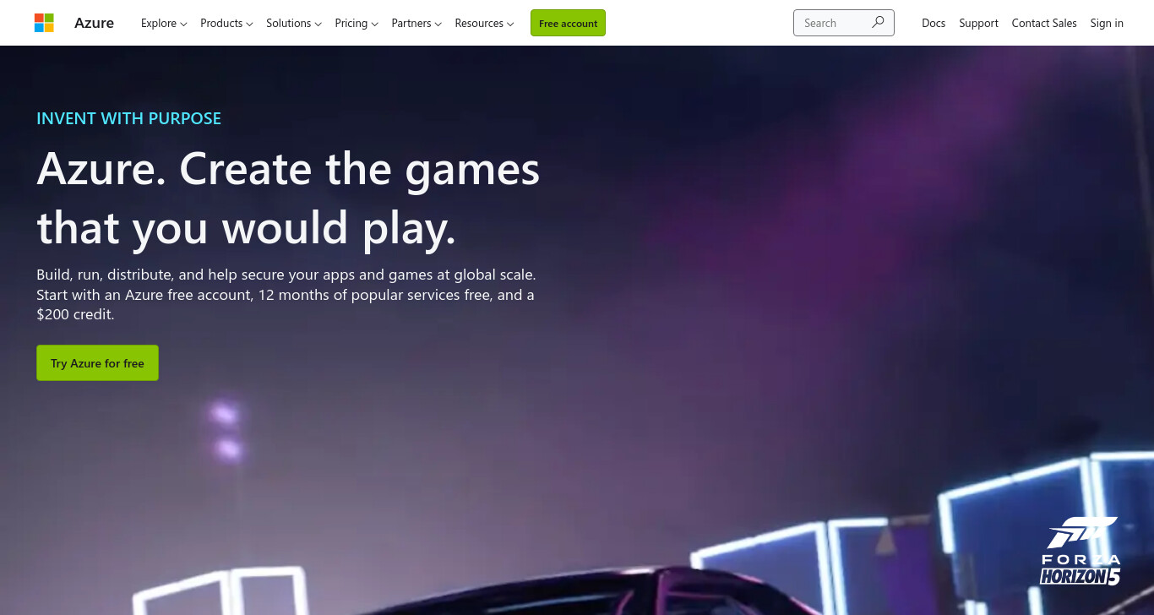
Task: Click the Microsoft logo icon
Action: click(44, 23)
